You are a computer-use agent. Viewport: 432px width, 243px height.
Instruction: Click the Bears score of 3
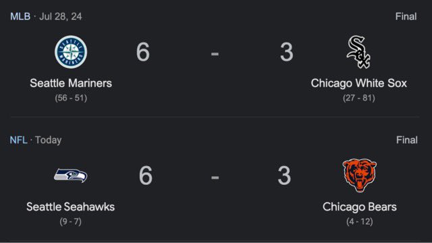tap(284, 175)
